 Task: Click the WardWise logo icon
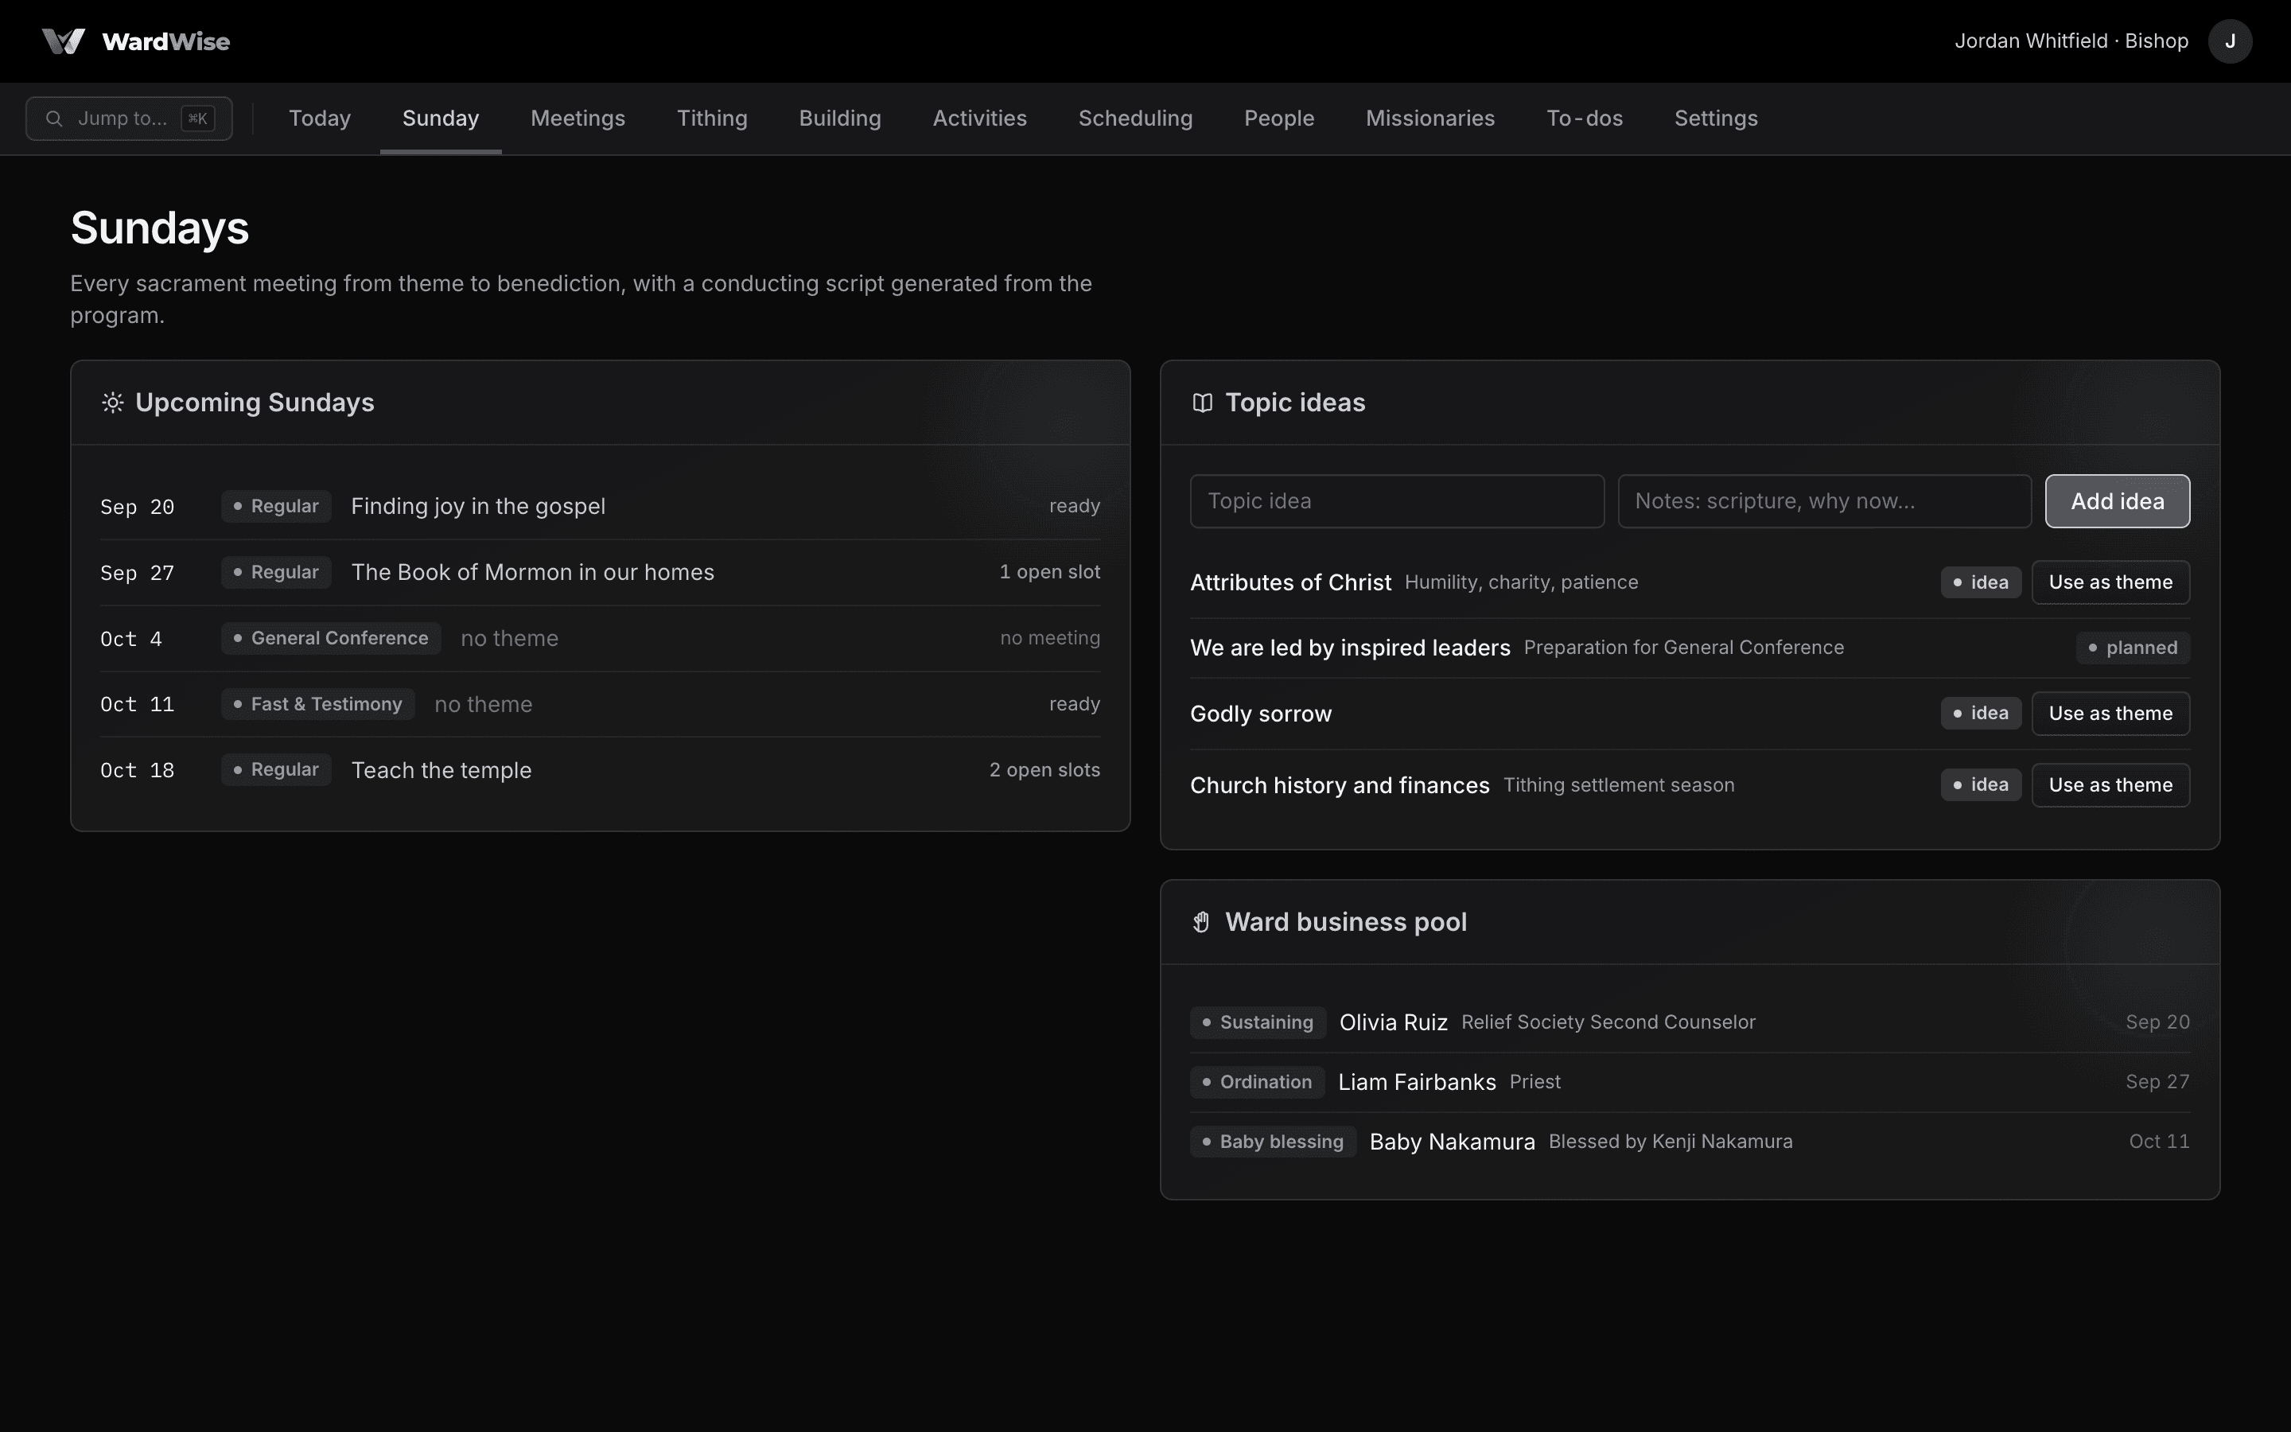tap(64, 41)
